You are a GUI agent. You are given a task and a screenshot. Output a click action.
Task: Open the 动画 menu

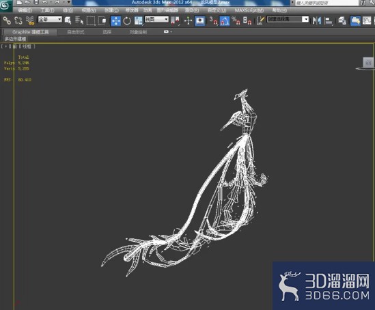click(x=148, y=10)
